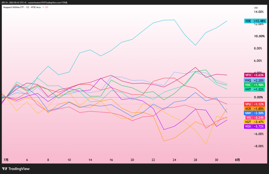This screenshot has height=174, width=269.
Task: Click the date axis label 28
Action: coord(195,160)
